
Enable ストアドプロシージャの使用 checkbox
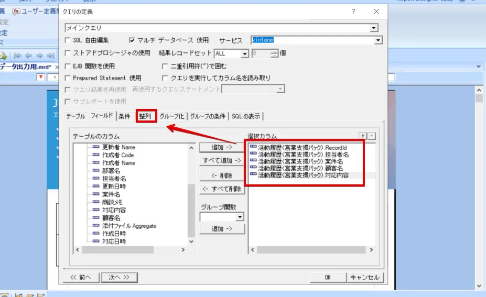point(67,53)
